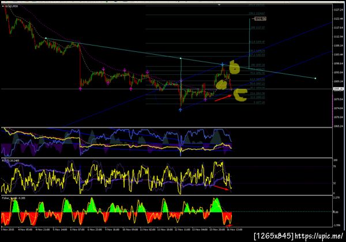Select the trendline's right end anchor point
346x242 pixels.
(315, 78)
